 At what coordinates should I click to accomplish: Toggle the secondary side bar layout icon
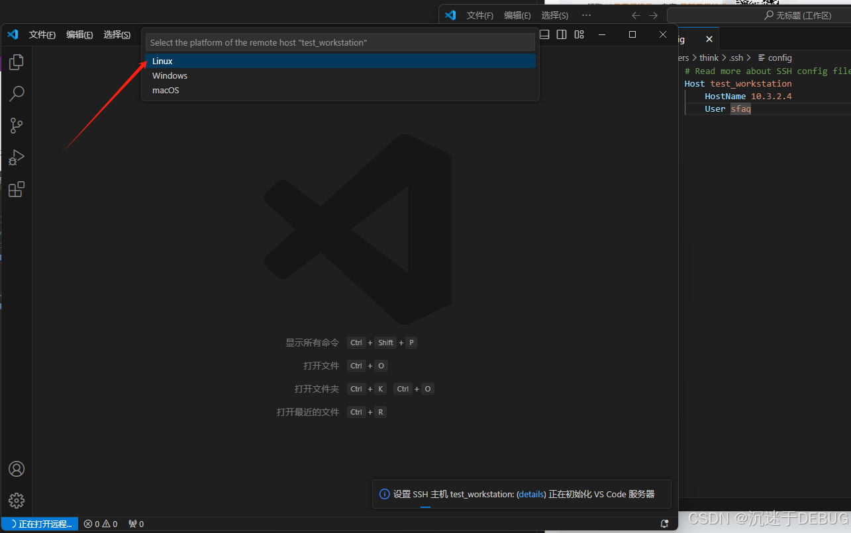point(562,34)
